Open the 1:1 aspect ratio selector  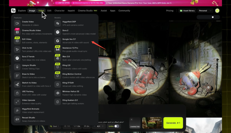point(67,126)
